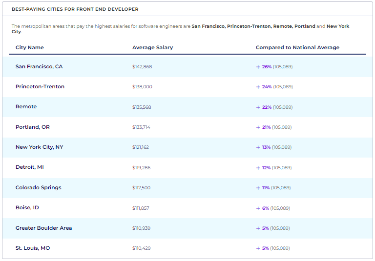This screenshot has width=375, height=261.
Task: Open the Portland, OR city entry
Action: point(33,127)
